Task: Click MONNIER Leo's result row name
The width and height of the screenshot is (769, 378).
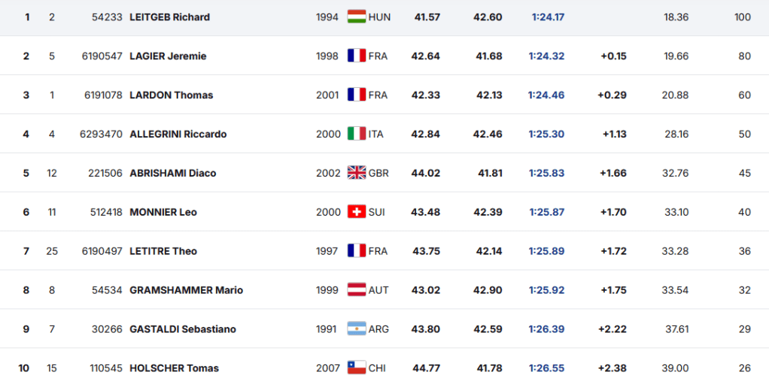Action: [163, 212]
